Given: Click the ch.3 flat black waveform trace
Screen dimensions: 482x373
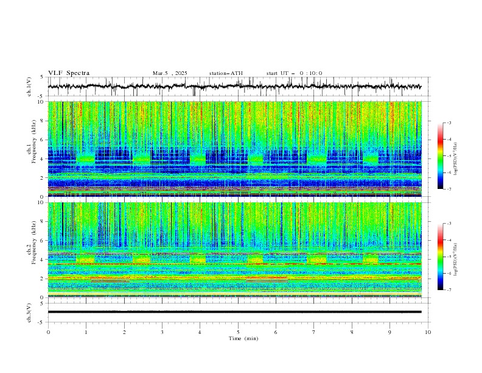Looking at the screenshot, I should tap(234, 312).
